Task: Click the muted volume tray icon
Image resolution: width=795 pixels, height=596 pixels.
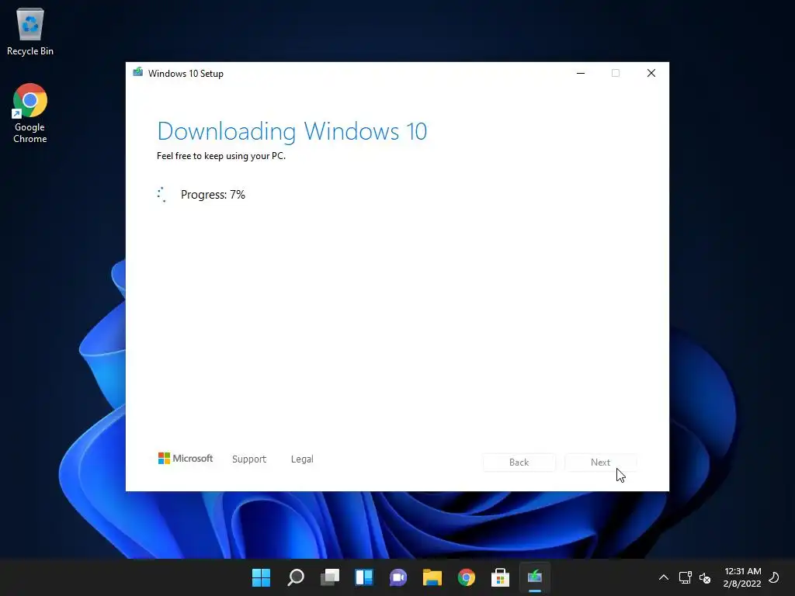Action: pos(705,577)
